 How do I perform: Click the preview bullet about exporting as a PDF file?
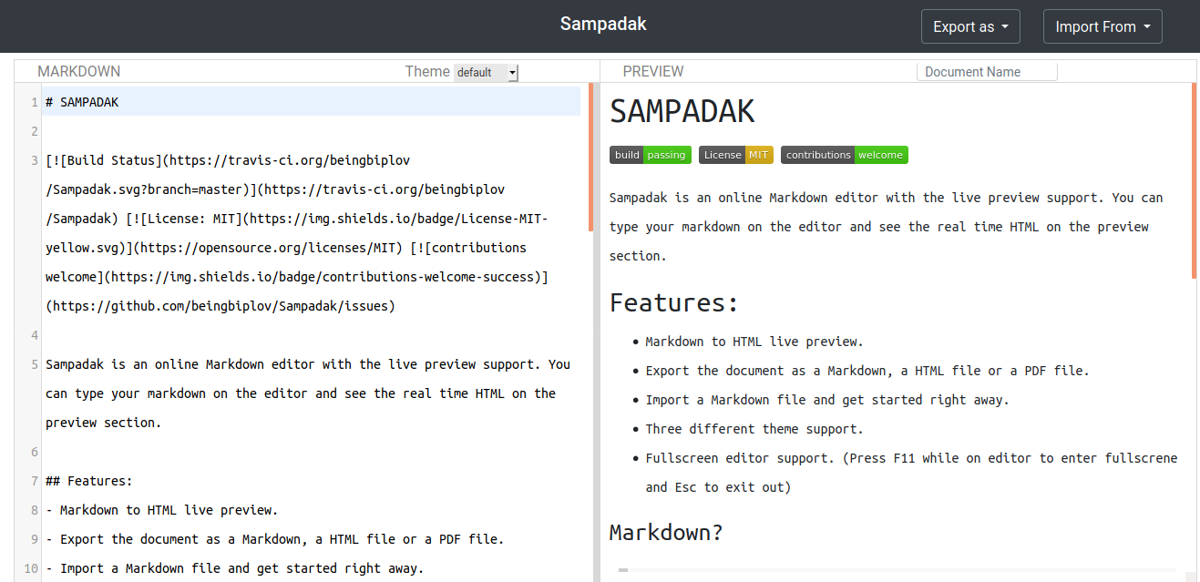(x=867, y=371)
